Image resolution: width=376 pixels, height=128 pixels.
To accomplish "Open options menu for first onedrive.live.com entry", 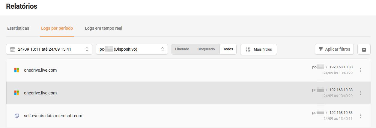I will 360,70.
